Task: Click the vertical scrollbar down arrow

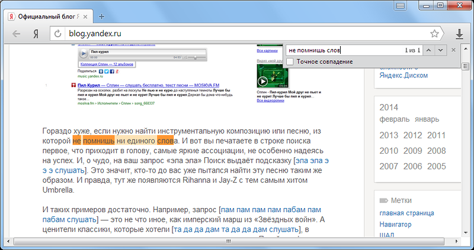Action: [466, 233]
